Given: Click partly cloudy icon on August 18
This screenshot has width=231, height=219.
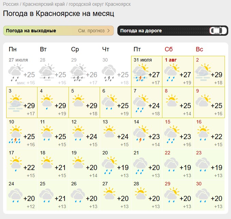Looking at the screenshot, I should tap(47, 162).
